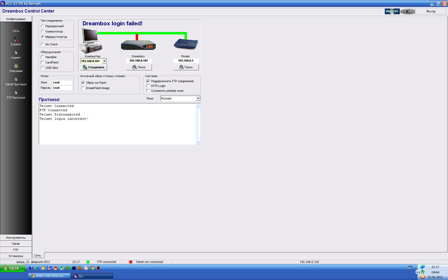Uncheck Образ во Flash
The width and height of the screenshot is (448, 280).
83,83
